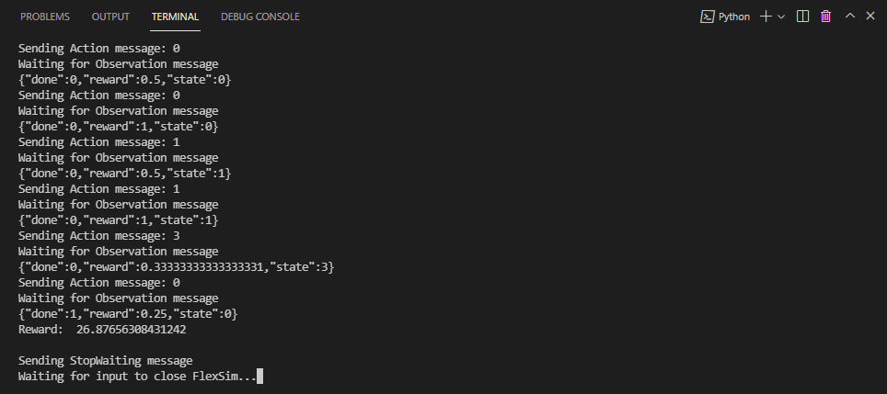This screenshot has width=887, height=394.
Task: Click the observation with reward 0.3333333333333331
Action: click(176, 267)
